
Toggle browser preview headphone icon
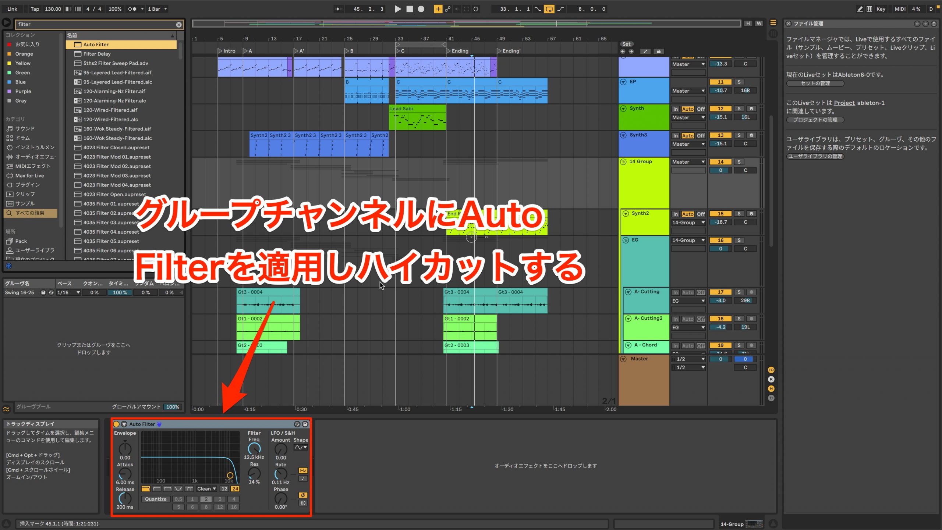[x=9, y=266]
